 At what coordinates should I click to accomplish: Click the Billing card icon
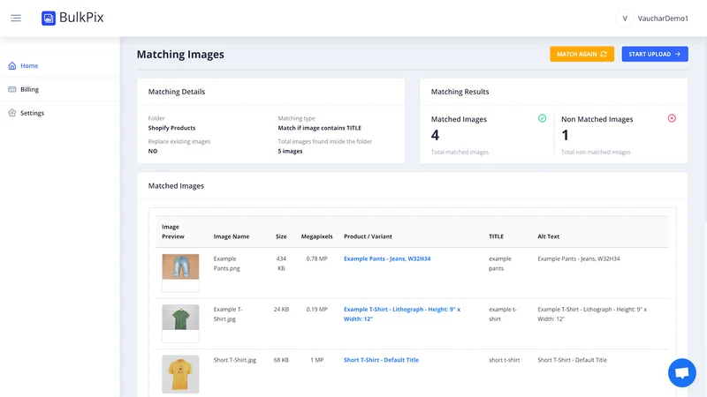click(12, 89)
